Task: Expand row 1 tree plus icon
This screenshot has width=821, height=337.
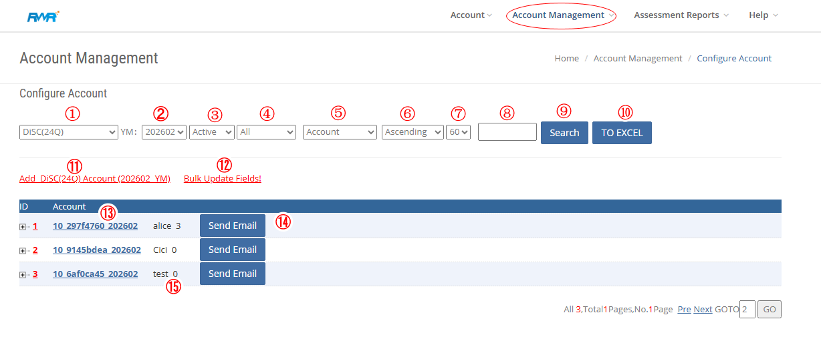Action: click(23, 227)
